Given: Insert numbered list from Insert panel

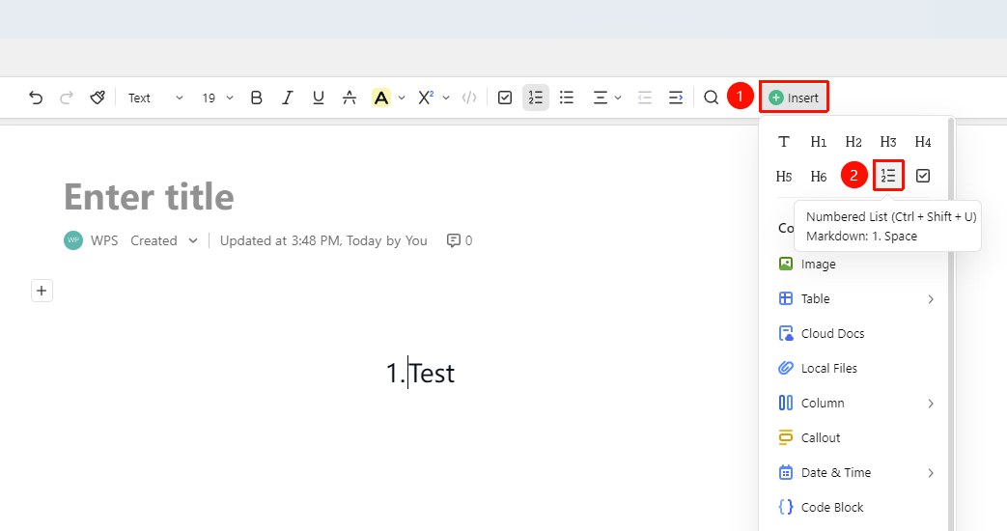Looking at the screenshot, I should click(888, 176).
